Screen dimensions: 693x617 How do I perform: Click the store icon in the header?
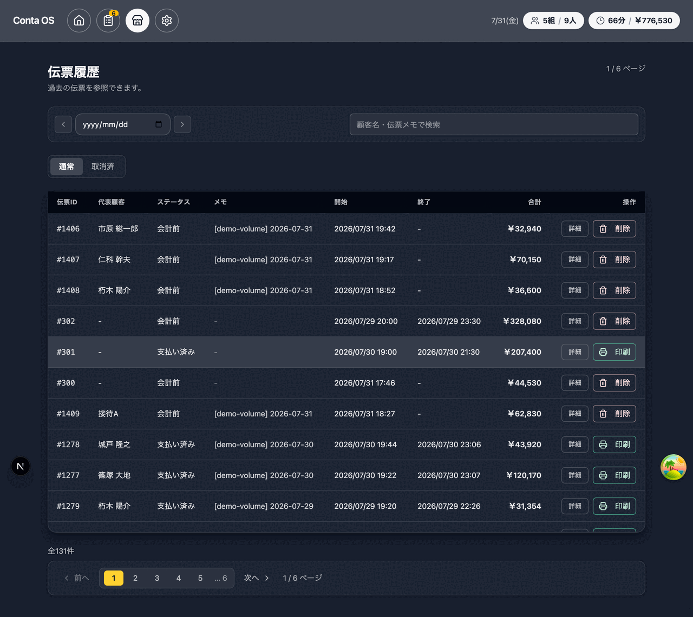138,21
